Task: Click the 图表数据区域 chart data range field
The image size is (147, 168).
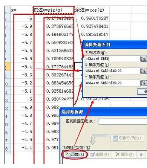Action: pyautogui.click(x=123, y=121)
